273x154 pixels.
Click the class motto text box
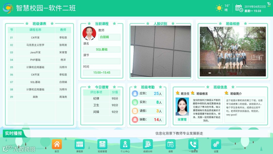point(207,110)
